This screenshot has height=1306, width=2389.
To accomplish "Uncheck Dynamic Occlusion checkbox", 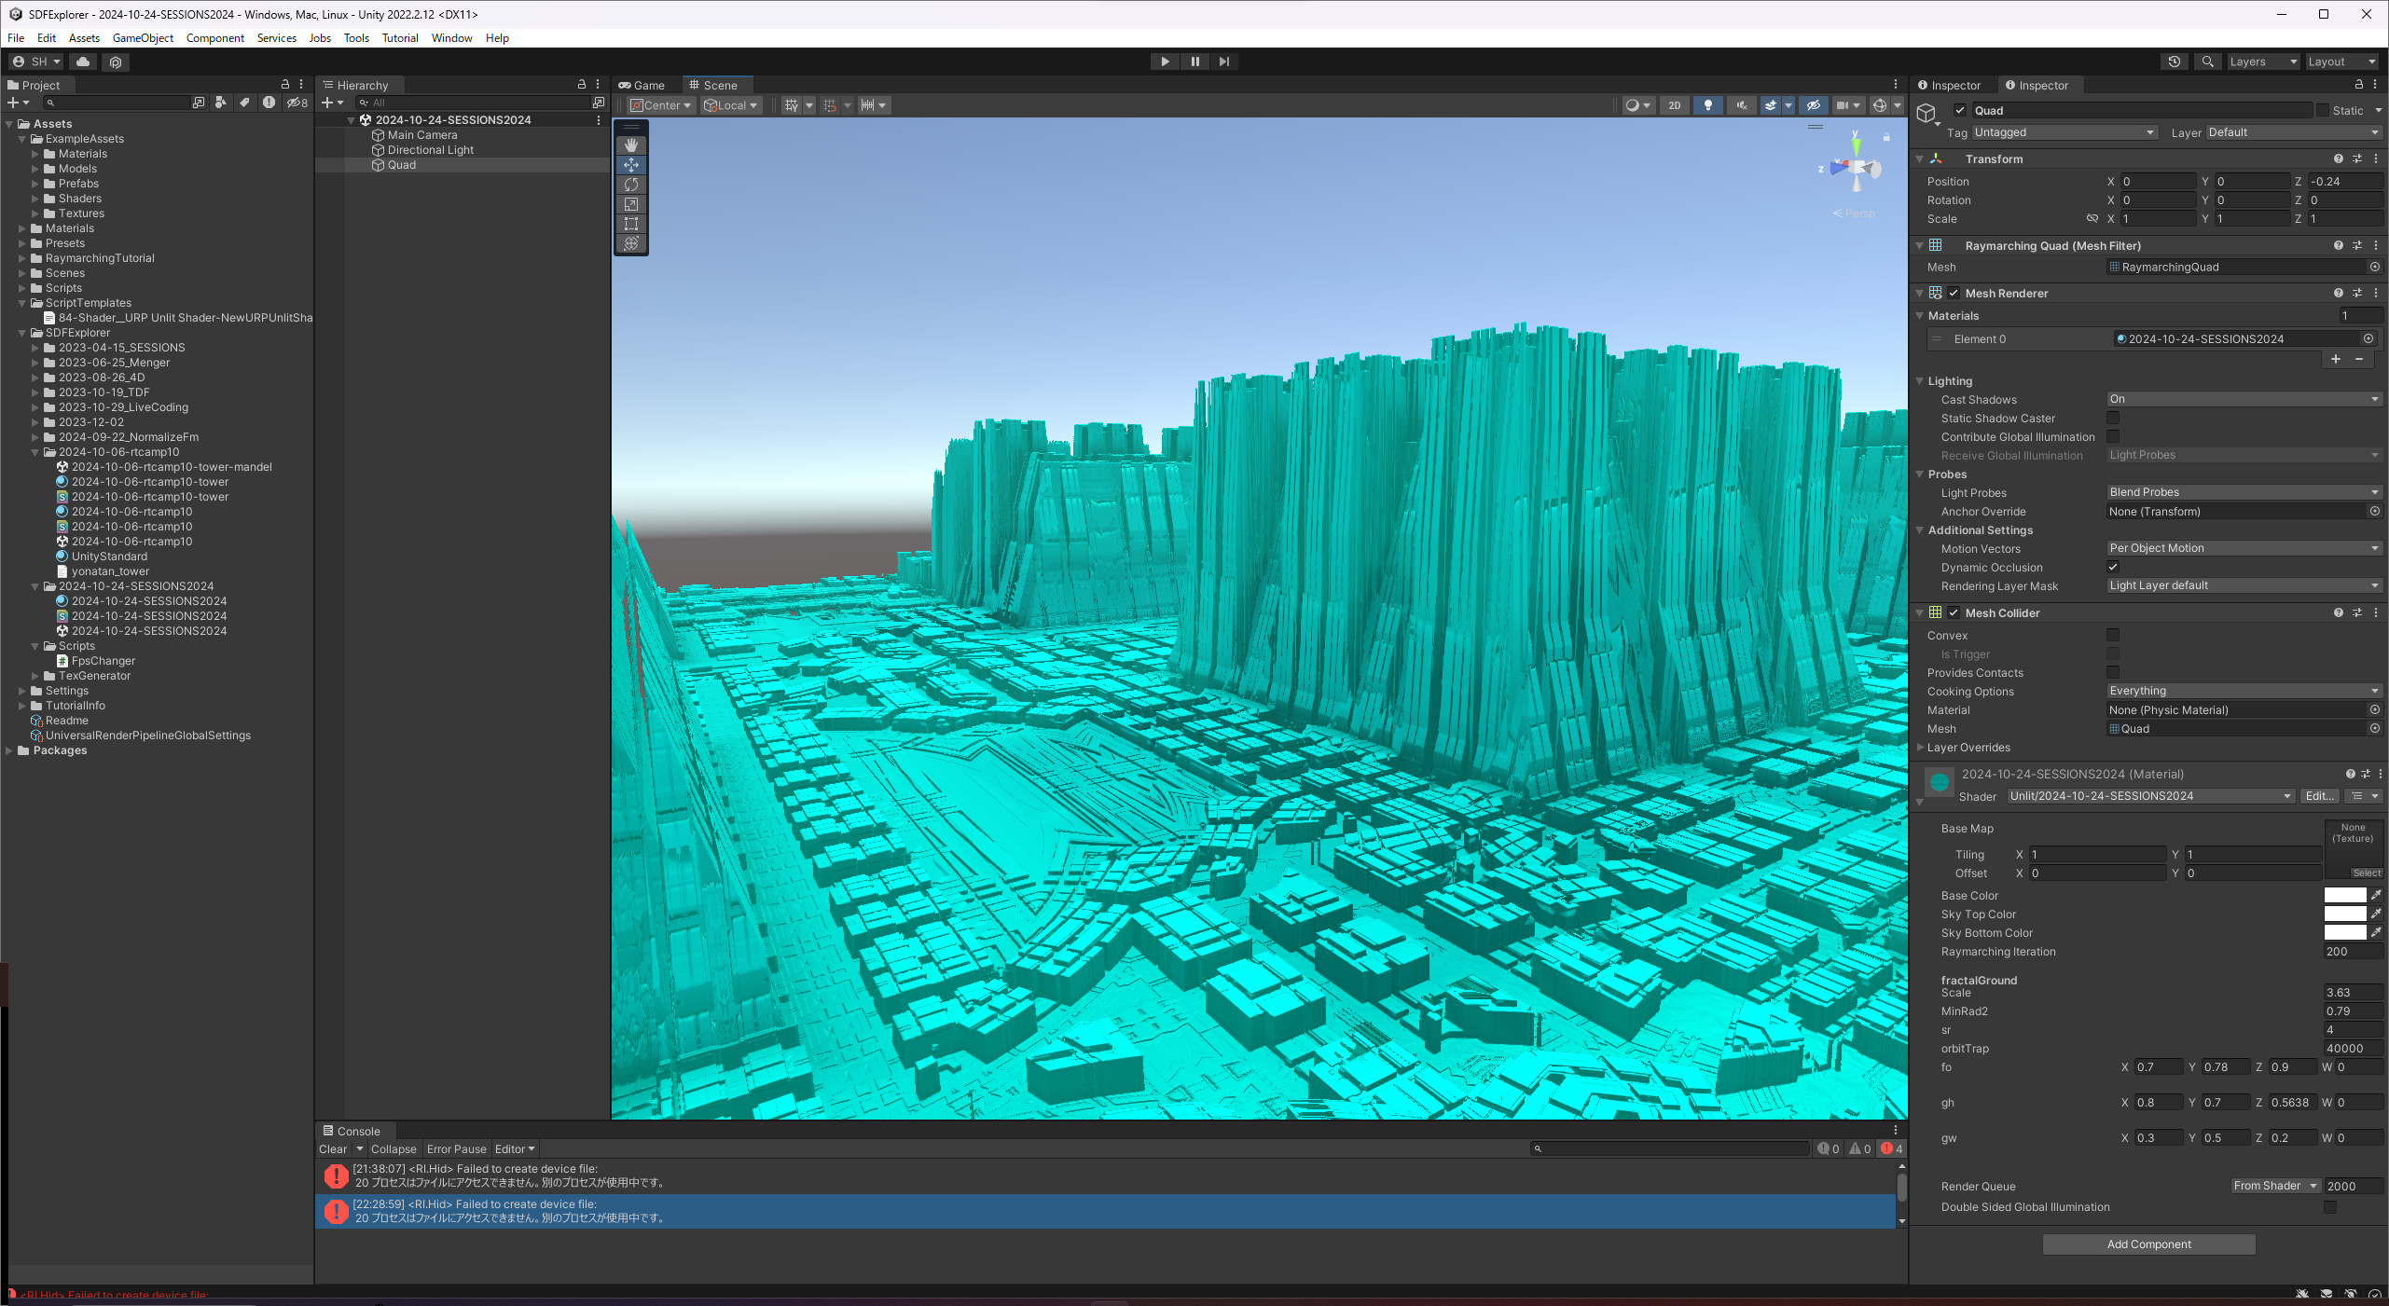I will (x=2113, y=567).
